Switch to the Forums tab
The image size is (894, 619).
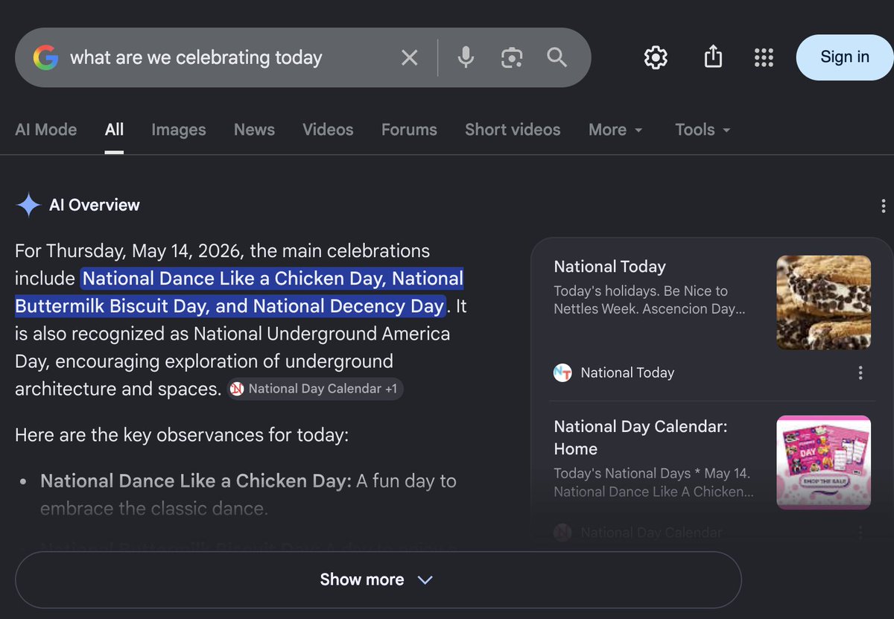pyautogui.click(x=409, y=130)
